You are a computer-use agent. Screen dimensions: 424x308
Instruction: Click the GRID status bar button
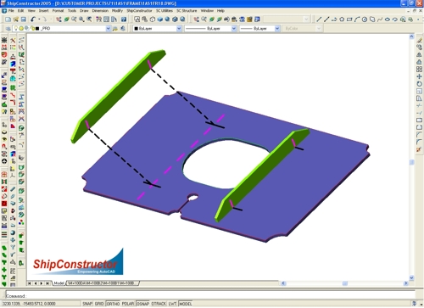click(x=99, y=304)
